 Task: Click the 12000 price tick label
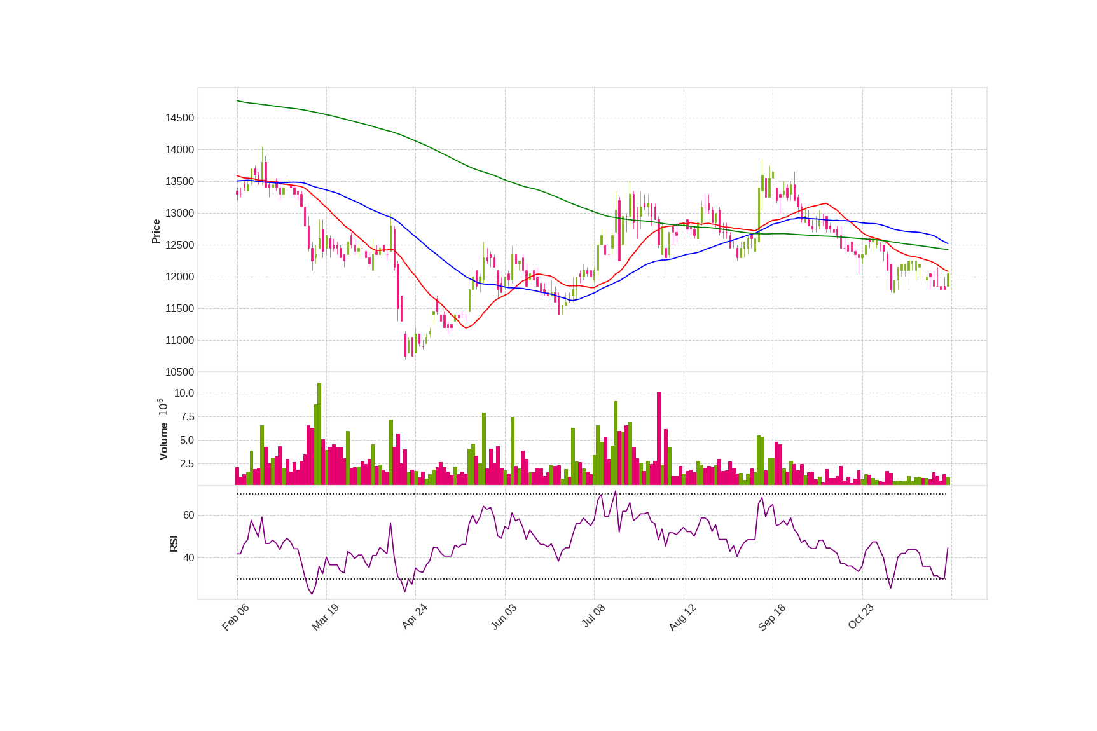(x=179, y=277)
